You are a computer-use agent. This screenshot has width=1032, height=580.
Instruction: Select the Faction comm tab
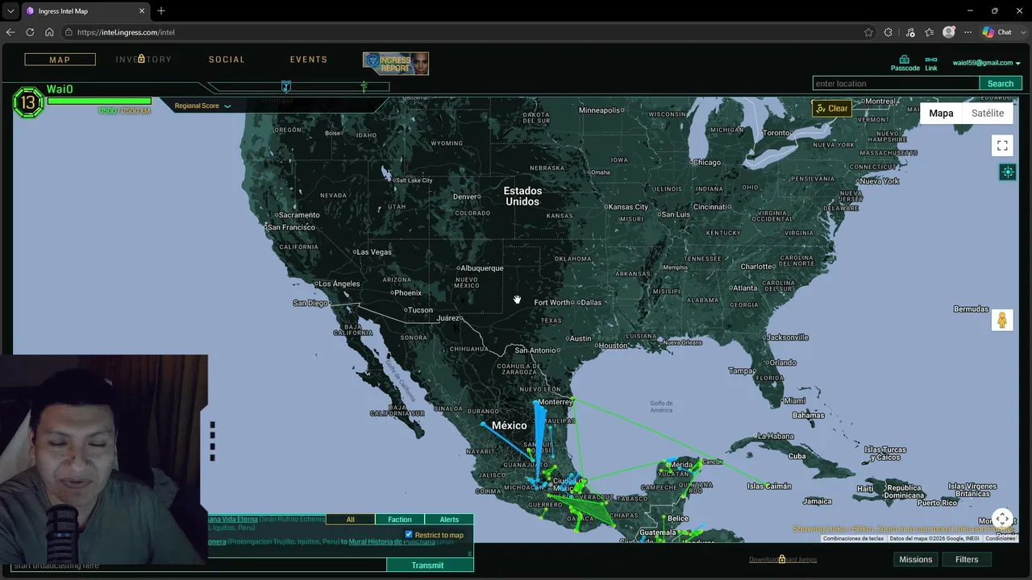point(400,520)
